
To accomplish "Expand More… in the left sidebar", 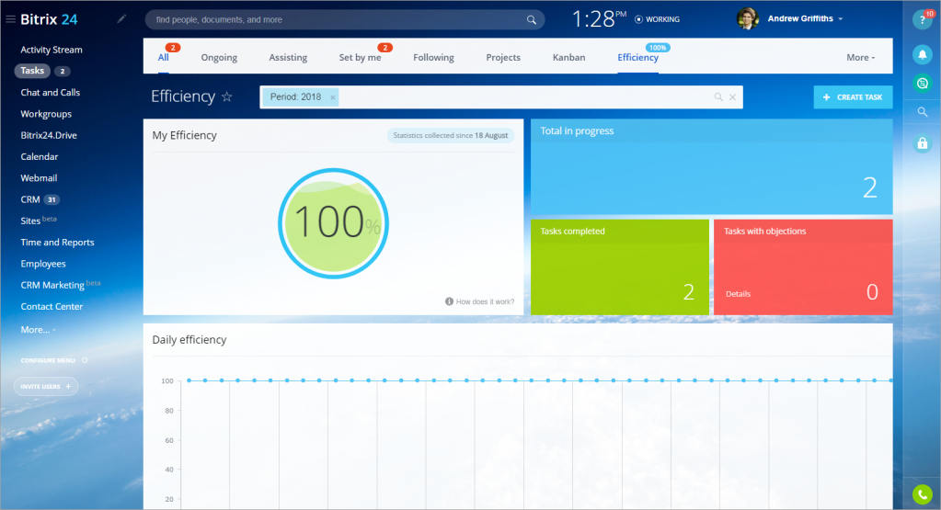I will tap(38, 329).
